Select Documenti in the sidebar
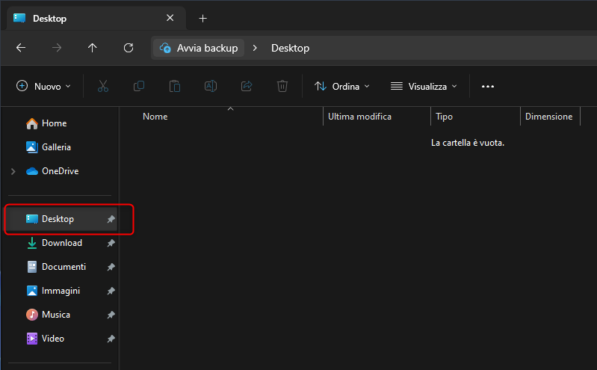 [x=64, y=267]
